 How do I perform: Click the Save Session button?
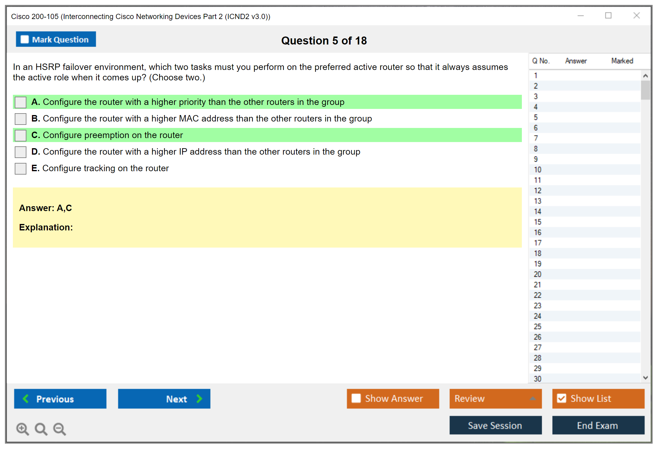pos(495,425)
